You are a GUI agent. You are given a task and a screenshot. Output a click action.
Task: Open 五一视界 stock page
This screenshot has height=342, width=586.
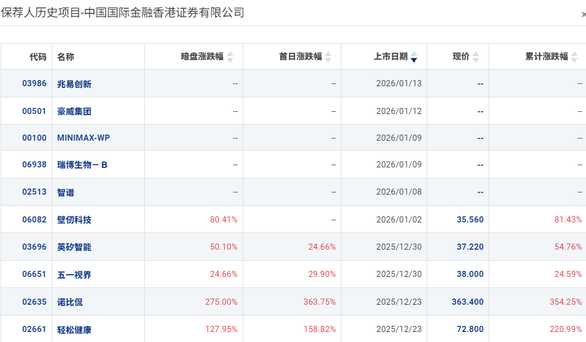pyautogui.click(x=74, y=275)
